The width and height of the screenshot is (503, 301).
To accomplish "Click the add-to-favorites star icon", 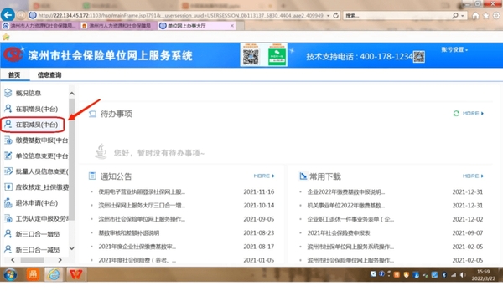I will (6, 37).
